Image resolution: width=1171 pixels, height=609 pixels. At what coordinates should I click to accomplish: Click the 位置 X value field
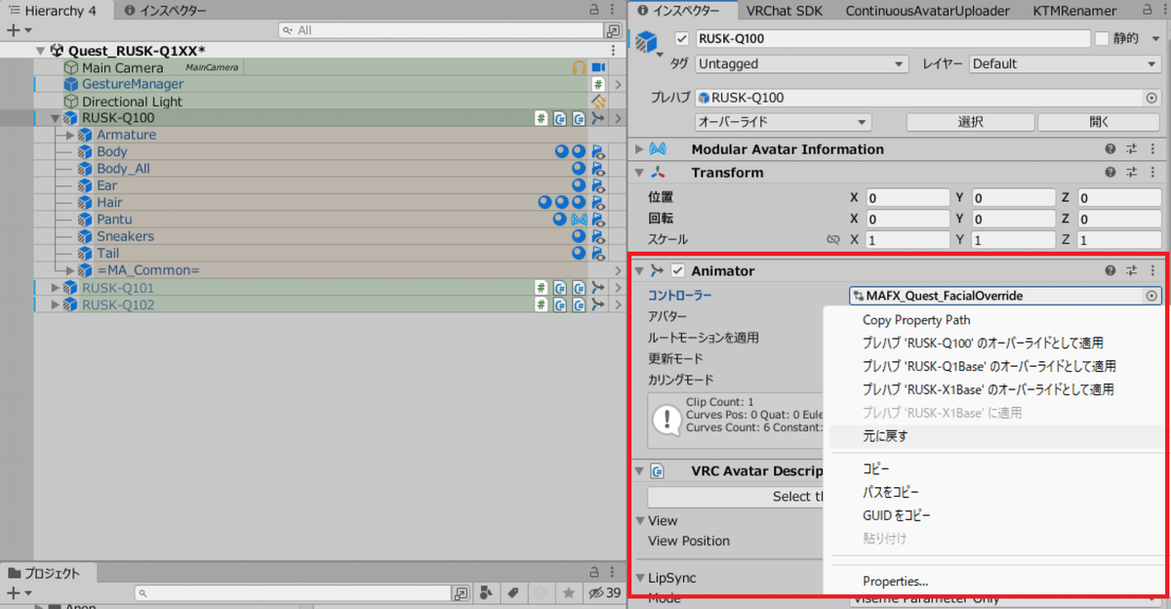click(x=908, y=197)
